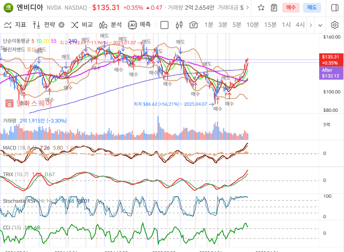Open the AI 예측 prediction tool
This screenshot has width=344, height=252.
(139, 25)
